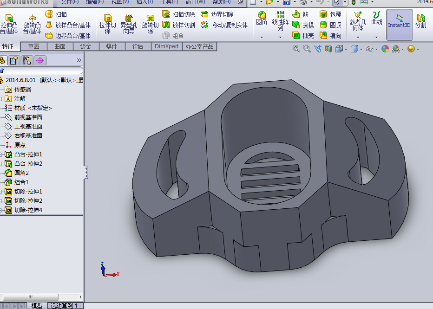Expand the 圆角 fillet dropdown arrow
Viewport: 433px width, 309px height.
point(262,37)
